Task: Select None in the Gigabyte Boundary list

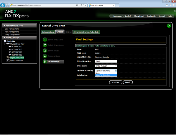Action: pyautogui.click(x=106, y=73)
